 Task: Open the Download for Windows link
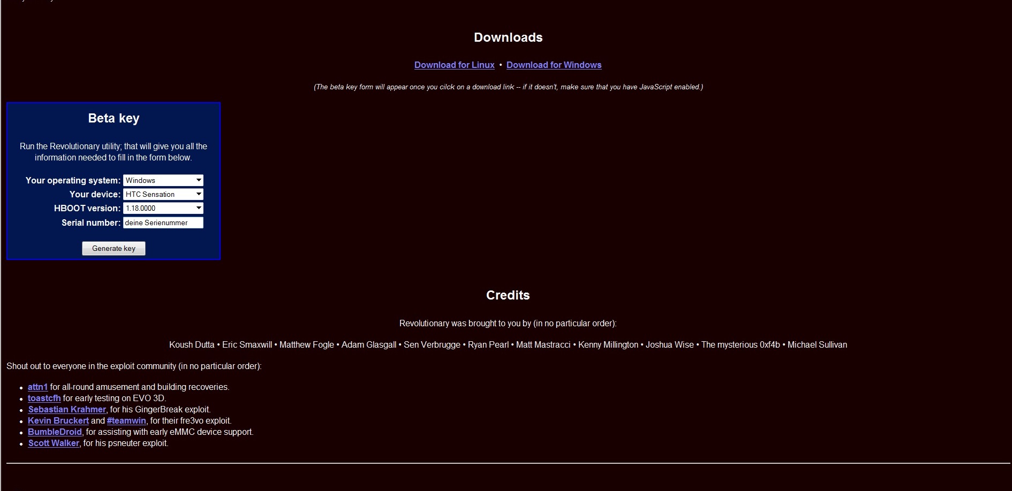554,65
